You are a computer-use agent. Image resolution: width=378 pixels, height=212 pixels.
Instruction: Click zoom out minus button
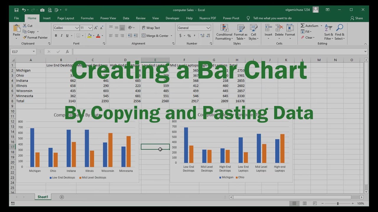point(323,203)
